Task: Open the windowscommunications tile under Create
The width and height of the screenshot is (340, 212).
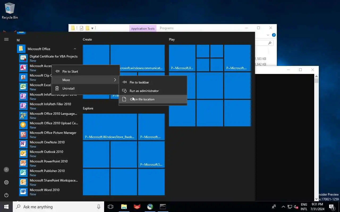Action: pyautogui.click(x=138, y=58)
